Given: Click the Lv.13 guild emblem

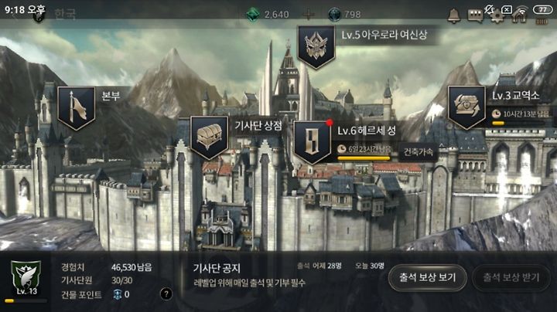Looking at the screenshot, I should 26,278.
